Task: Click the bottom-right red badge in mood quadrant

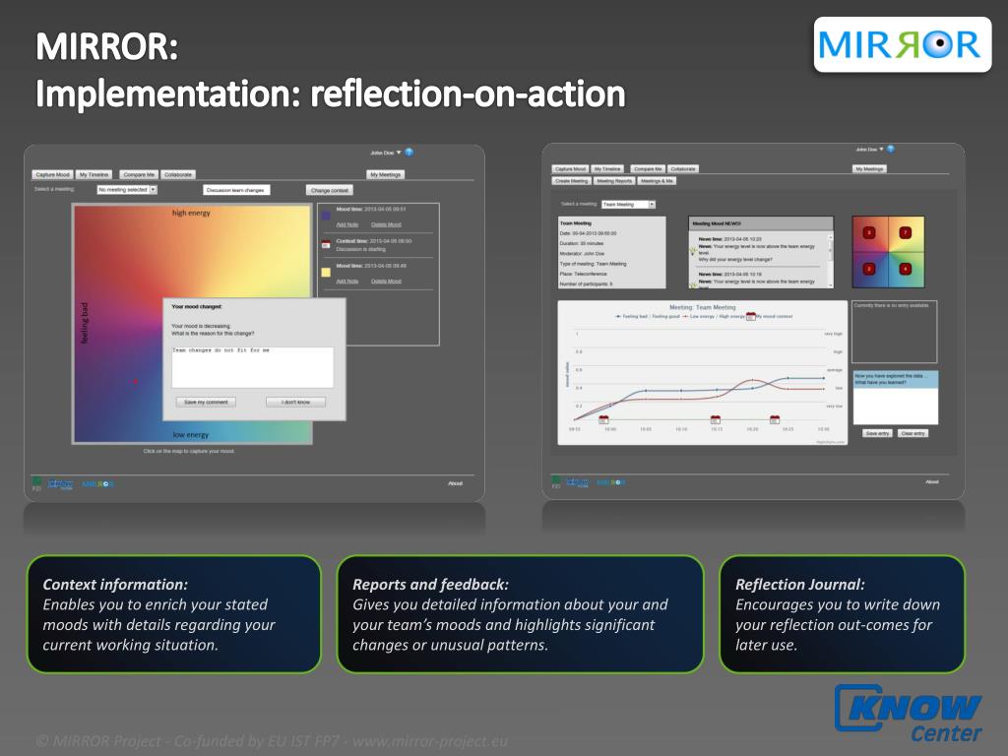Action: click(906, 269)
